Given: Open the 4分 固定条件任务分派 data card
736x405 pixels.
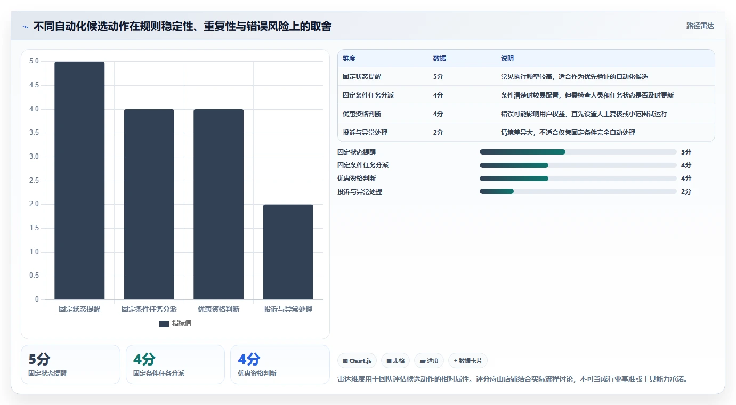Looking at the screenshot, I should (175, 365).
